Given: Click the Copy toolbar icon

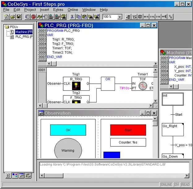Looking at the screenshot, I should pyautogui.click(x=78, y=17).
